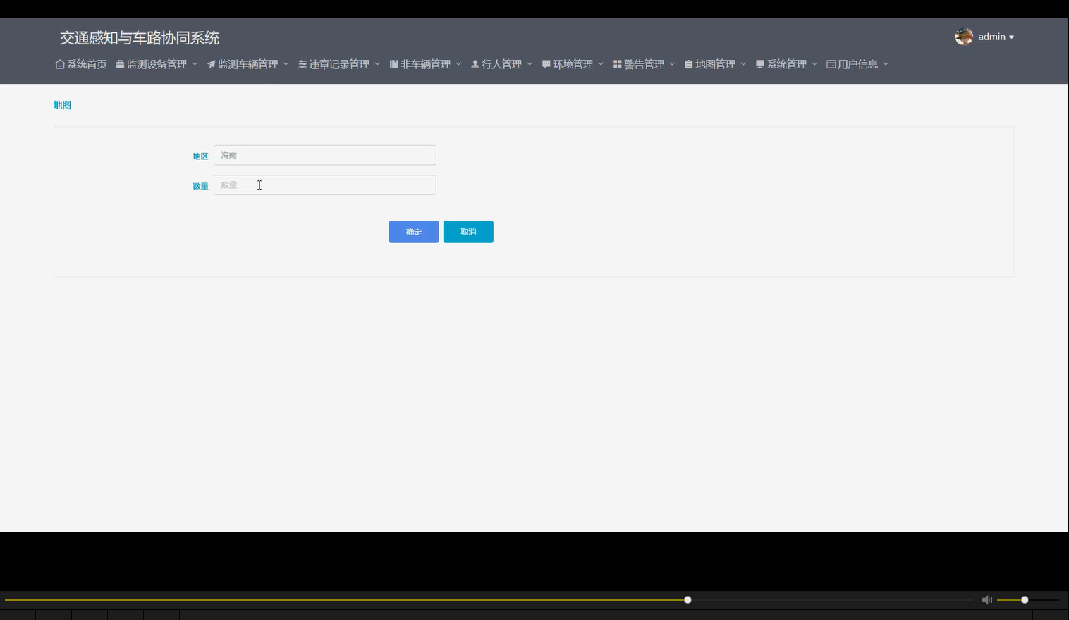The width and height of the screenshot is (1069, 620).
Task: Click the chat bubble icon on 环境管理
Action: [x=546, y=63]
